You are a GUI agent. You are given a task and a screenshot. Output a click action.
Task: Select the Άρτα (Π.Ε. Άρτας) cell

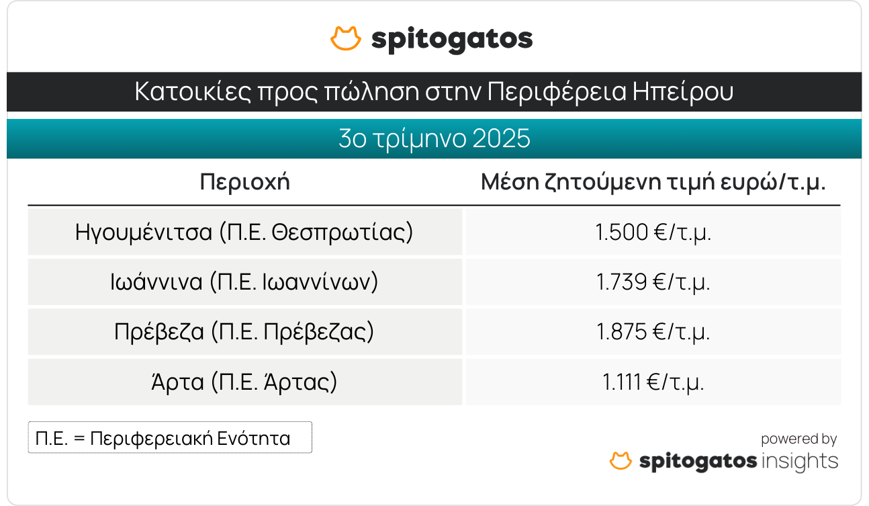point(244,382)
